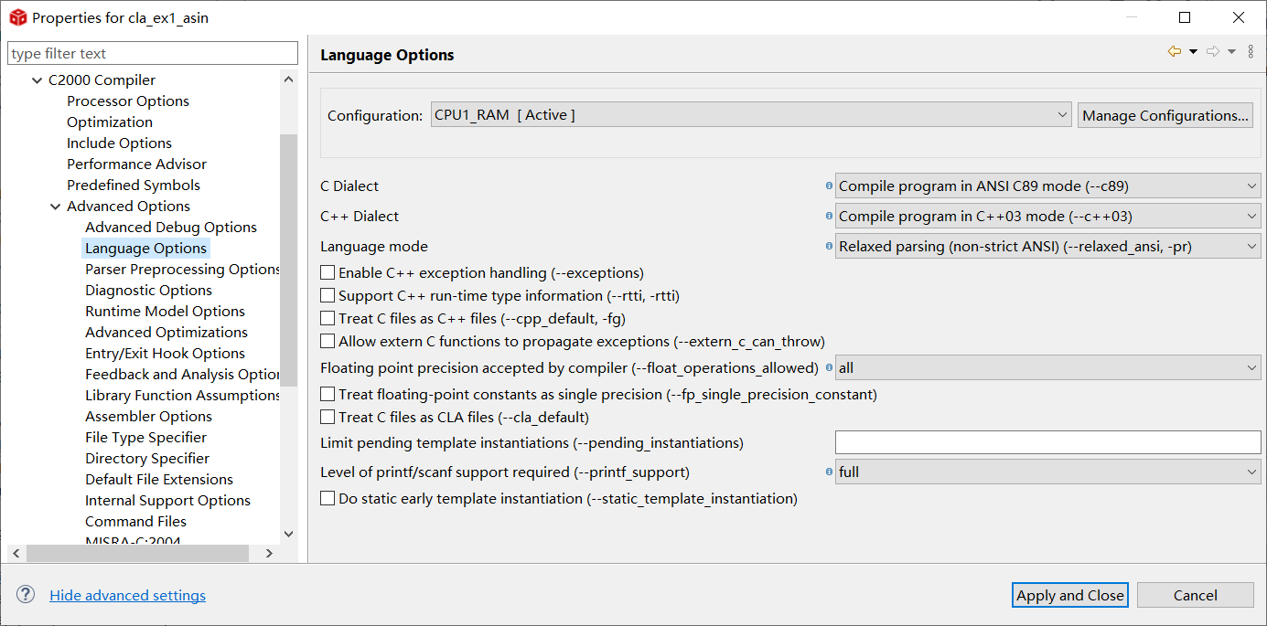Viewport: 1267px width, 626px height.
Task: Enable C++ exception handling checkbox
Action: tap(327, 272)
